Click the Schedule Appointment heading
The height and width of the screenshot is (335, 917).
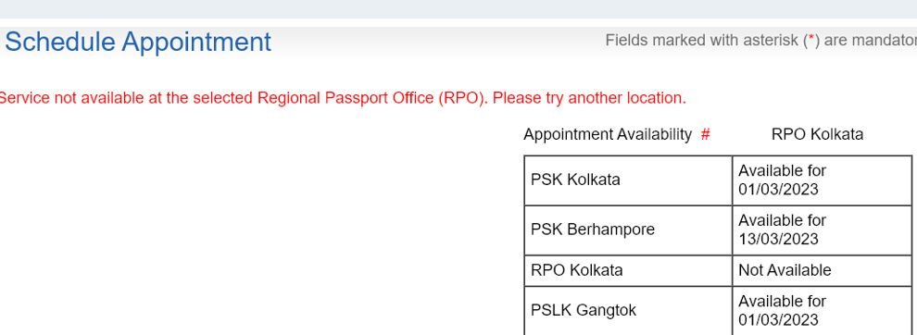point(138,42)
